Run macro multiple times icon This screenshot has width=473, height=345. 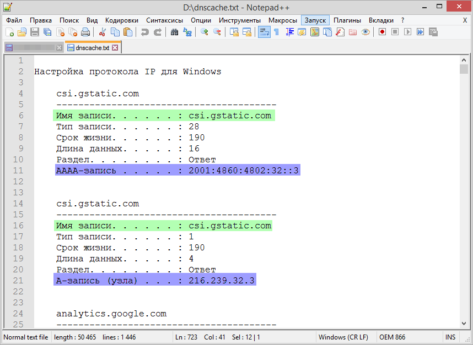[x=420, y=32]
